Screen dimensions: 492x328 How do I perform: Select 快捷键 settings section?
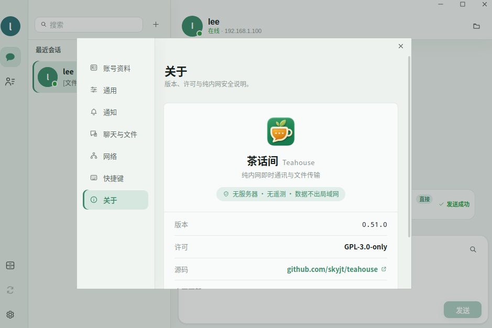pos(115,178)
